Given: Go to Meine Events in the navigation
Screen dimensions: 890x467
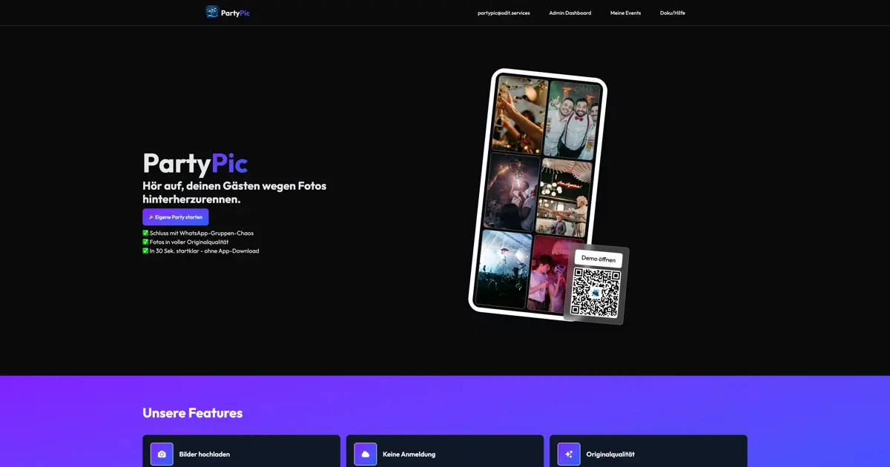Looking at the screenshot, I should click(x=625, y=13).
